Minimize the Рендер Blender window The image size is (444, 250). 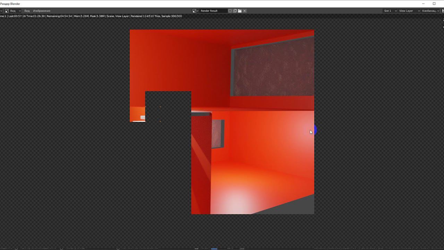coord(423,4)
